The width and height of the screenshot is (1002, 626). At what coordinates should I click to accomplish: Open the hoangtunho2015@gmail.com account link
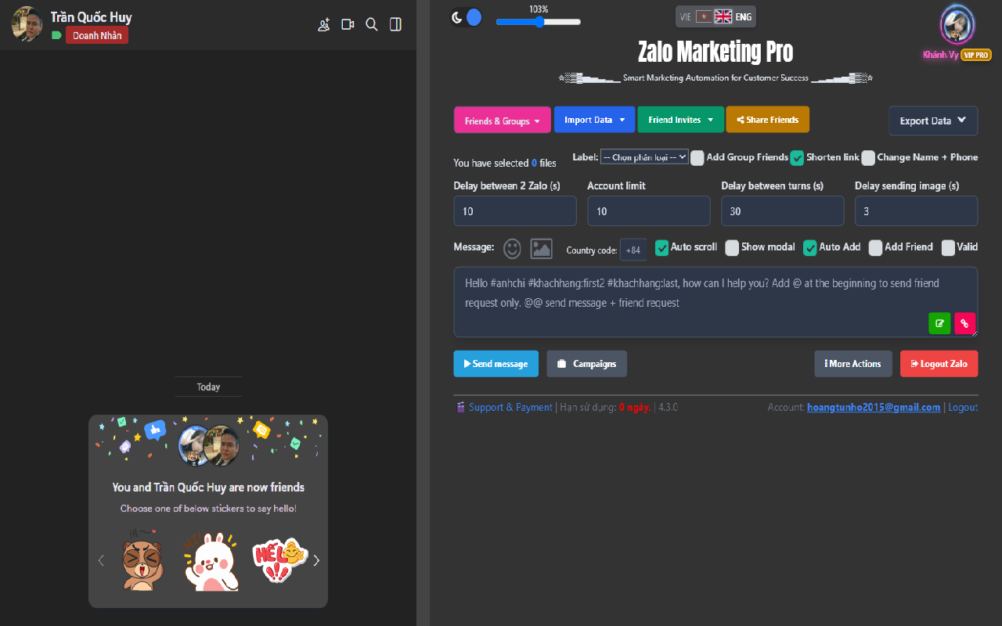click(x=874, y=407)
